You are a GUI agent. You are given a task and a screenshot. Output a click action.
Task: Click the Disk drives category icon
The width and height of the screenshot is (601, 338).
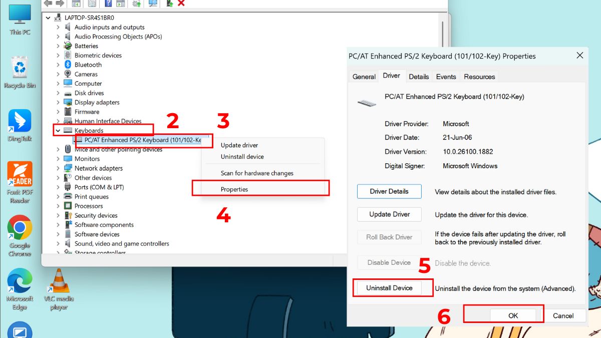pyautogui.click(x=68, y=93)
